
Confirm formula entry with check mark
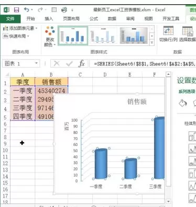click(69, 64)
